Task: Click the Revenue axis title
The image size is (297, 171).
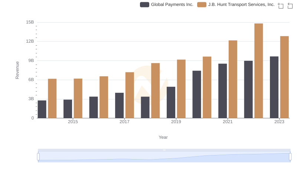Action: pos(17,70)
